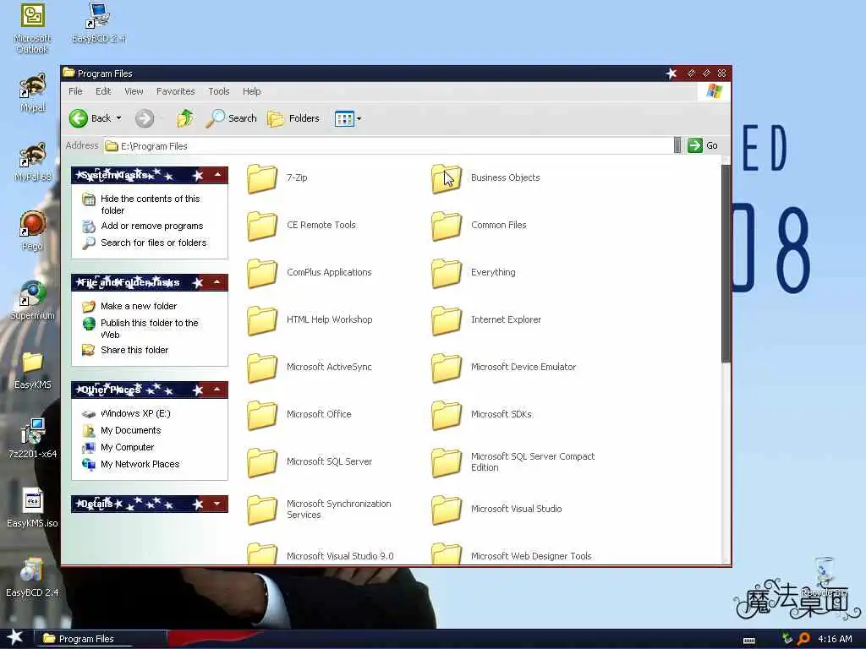Click the Recycle Bin icon
The height and width of the screenshot is (649, 866).
pyautogui.click(x=824, y=576)
